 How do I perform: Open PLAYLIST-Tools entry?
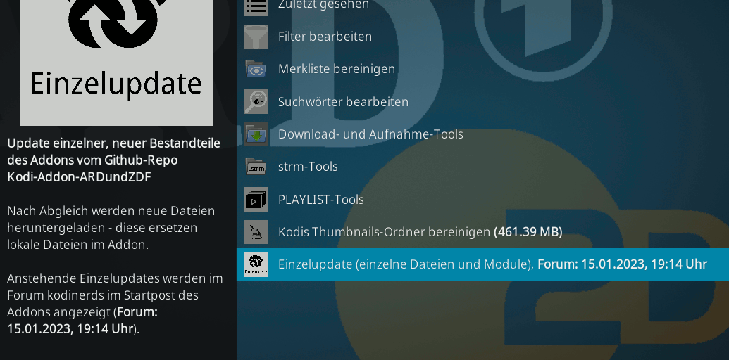[x=482, y=200]
